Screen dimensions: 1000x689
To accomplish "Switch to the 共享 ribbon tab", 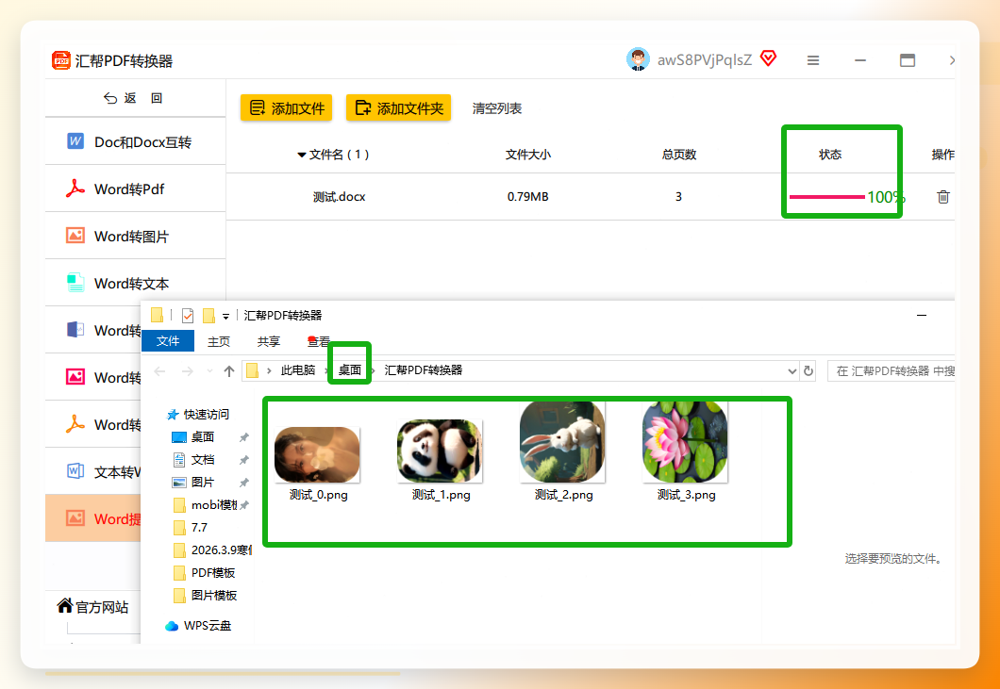I will (269, 341).
